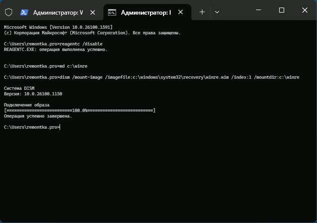Click the admin shield icon in title bar
The width and height of the screenshot is (317, 223).
pos(9,11)
